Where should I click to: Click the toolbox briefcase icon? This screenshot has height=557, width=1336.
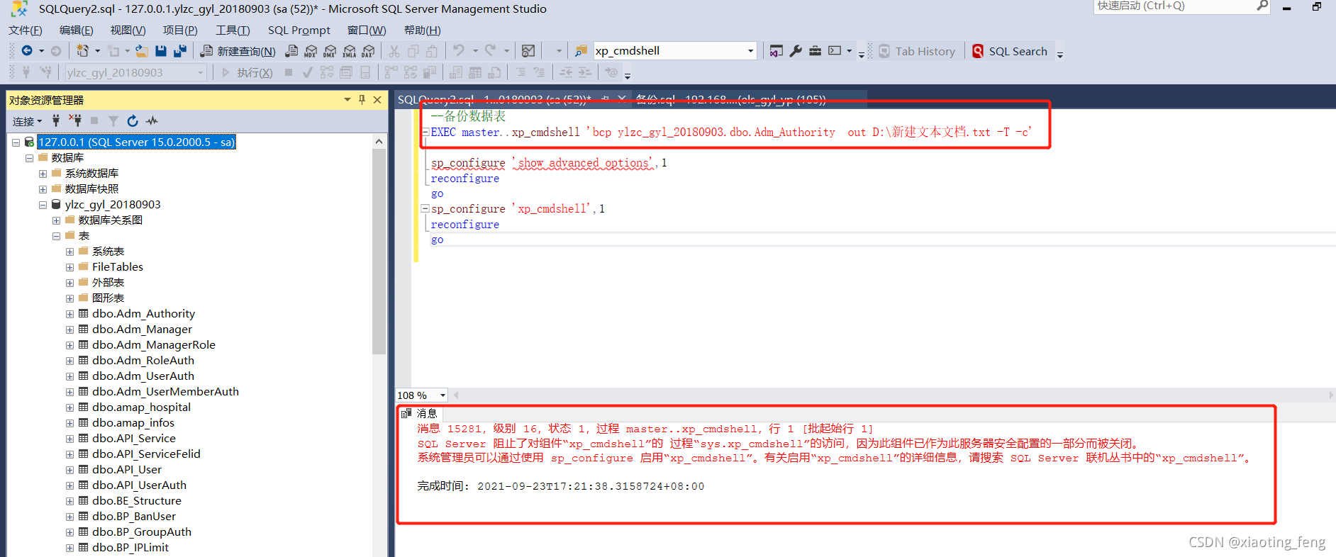click(x=815, y=50)
